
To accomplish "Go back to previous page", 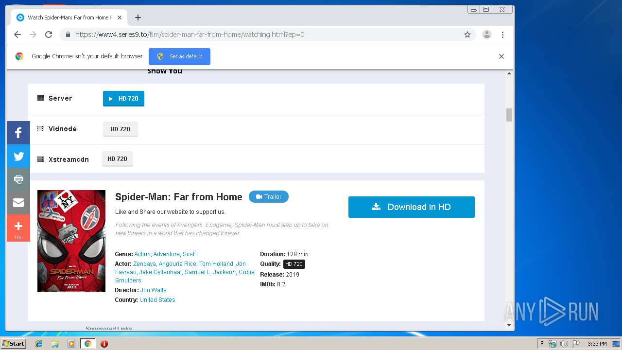I will click(17, 35).
